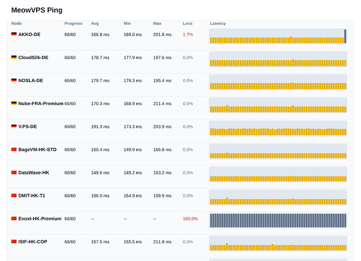Click the NOSLA-DE latency bar chart
The height and width of the screenshot is (261, 361).
[278, 82]
